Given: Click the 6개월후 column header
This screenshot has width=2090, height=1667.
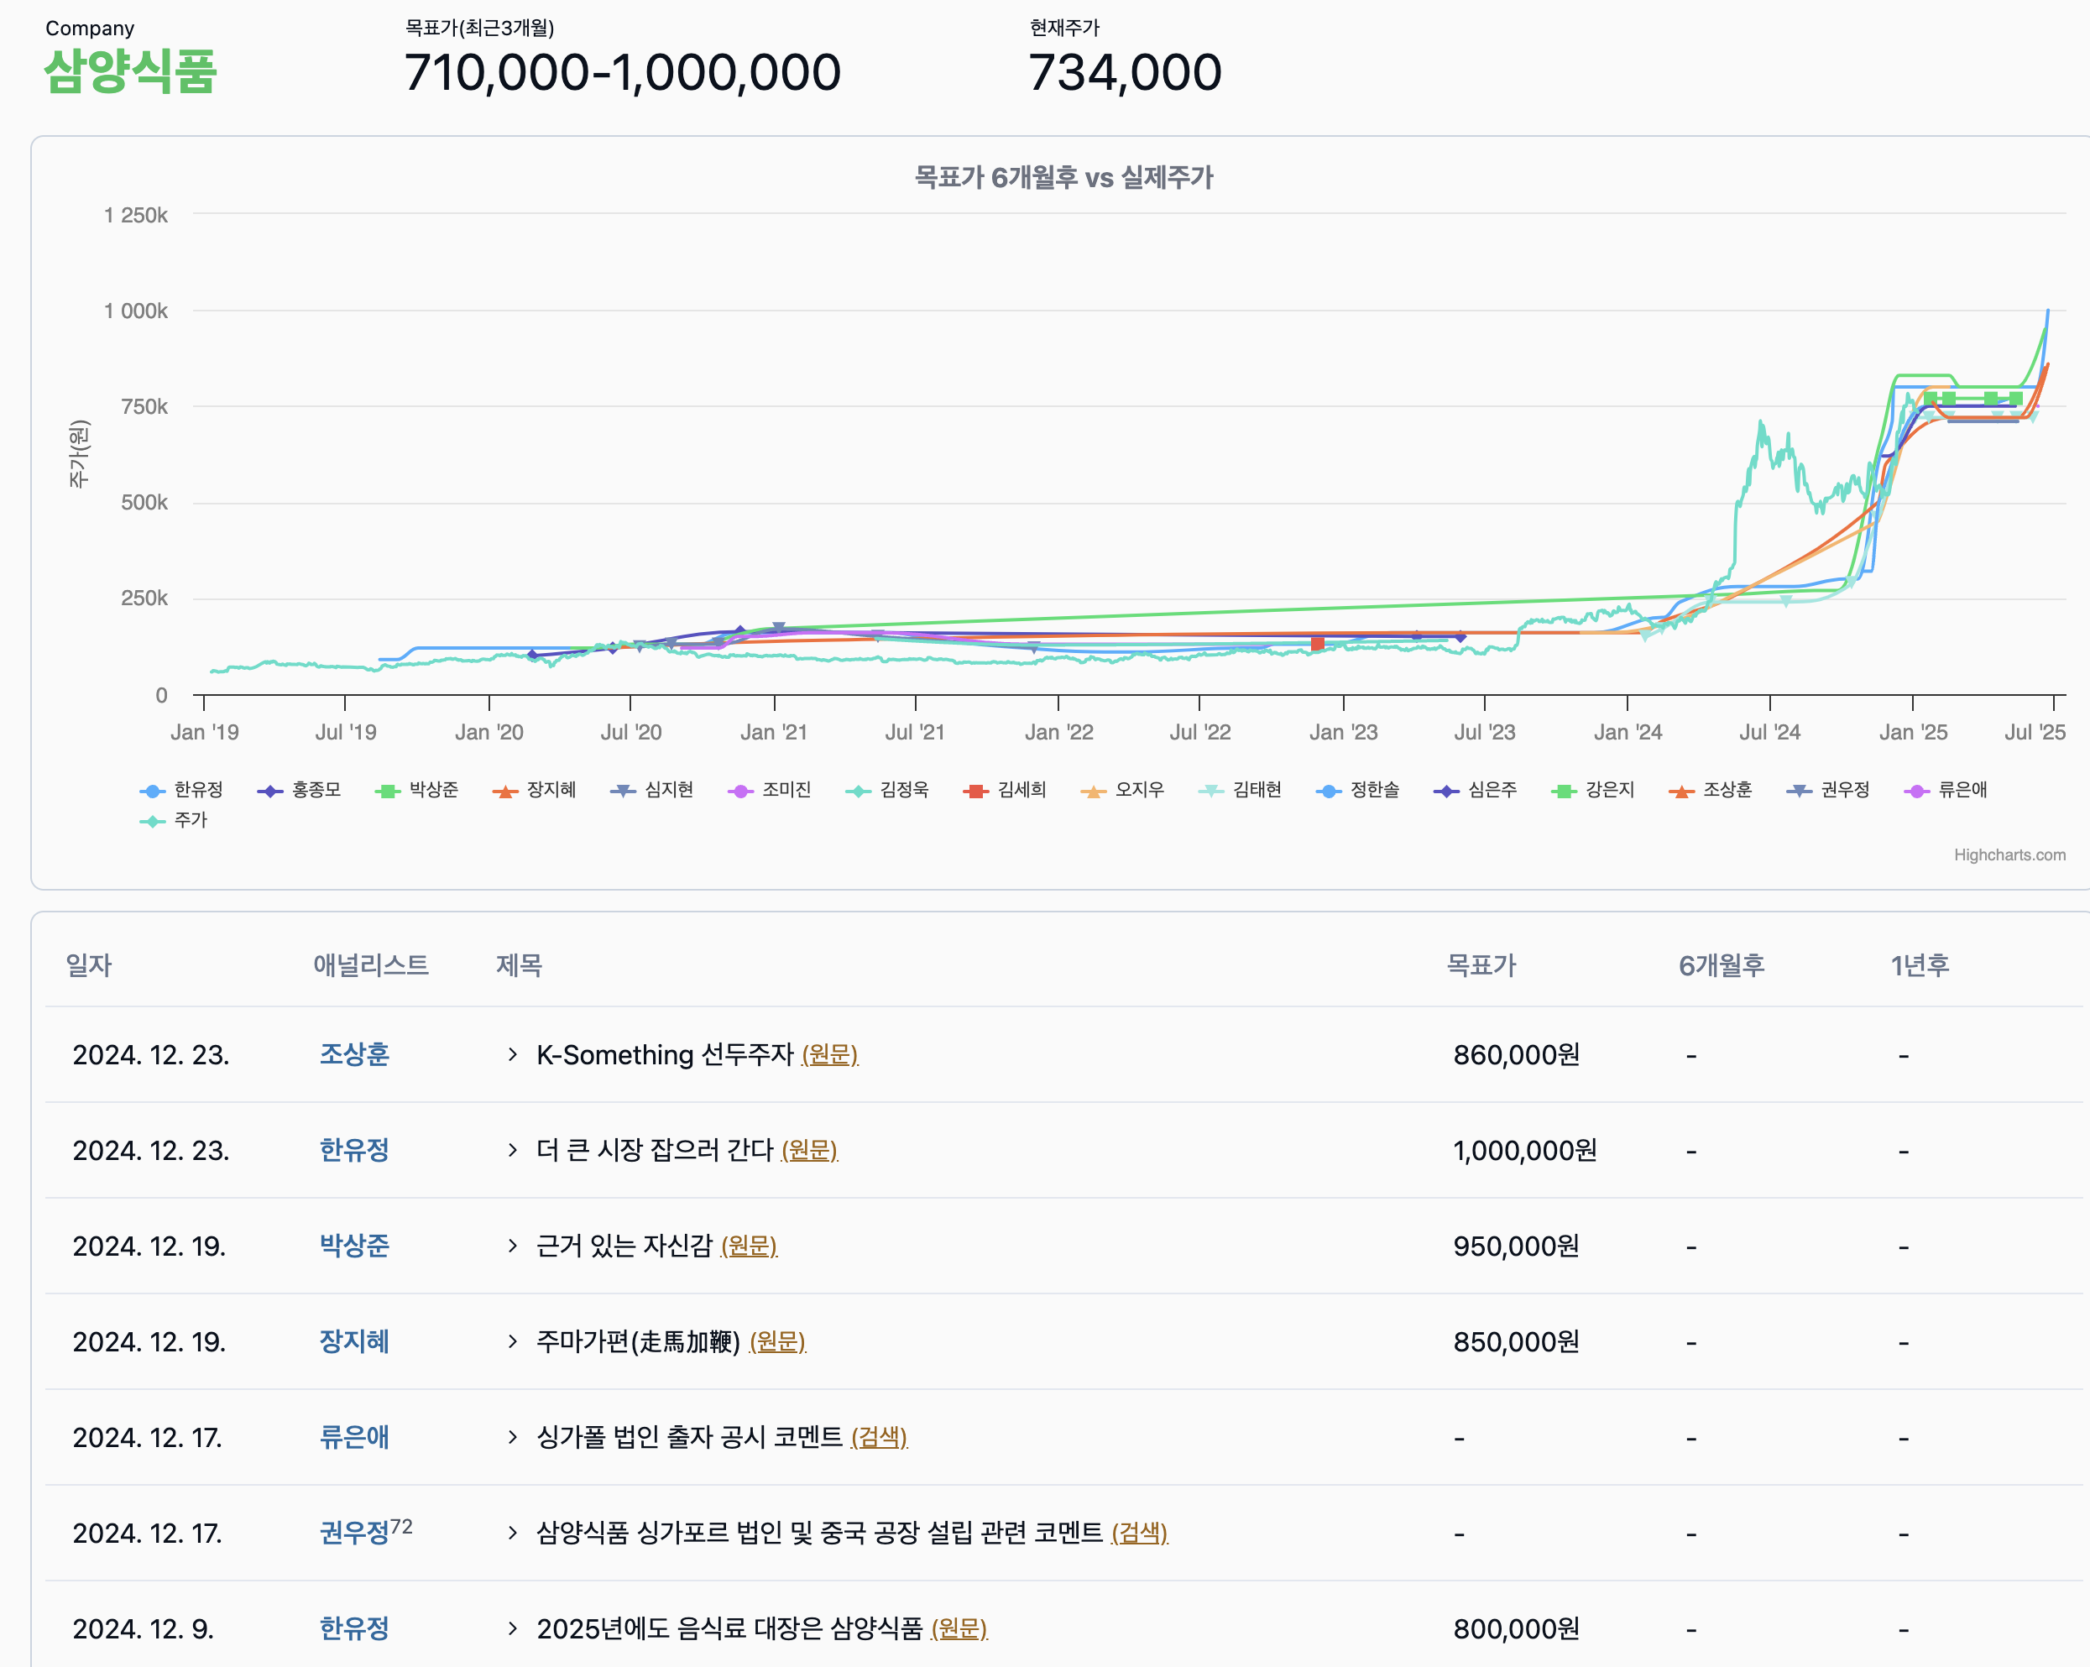Looking at the screenshot, I should coord(1722,965).
